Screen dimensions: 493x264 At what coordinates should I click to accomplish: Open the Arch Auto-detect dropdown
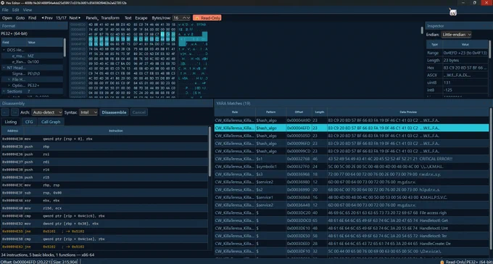point(47,112)
